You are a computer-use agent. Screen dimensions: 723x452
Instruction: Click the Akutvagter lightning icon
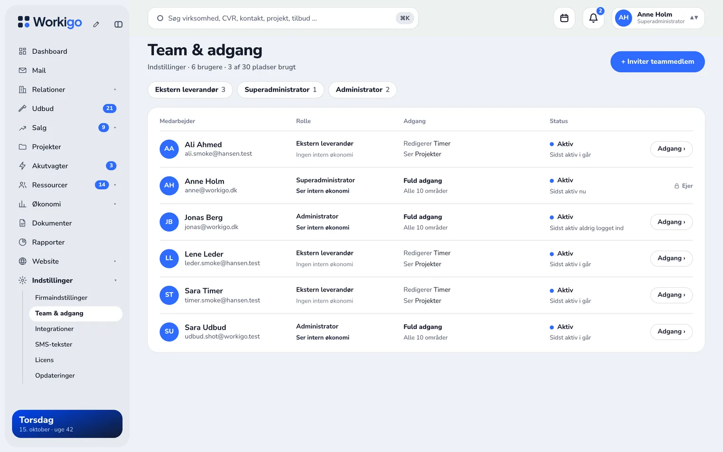[x=22, y=166]
